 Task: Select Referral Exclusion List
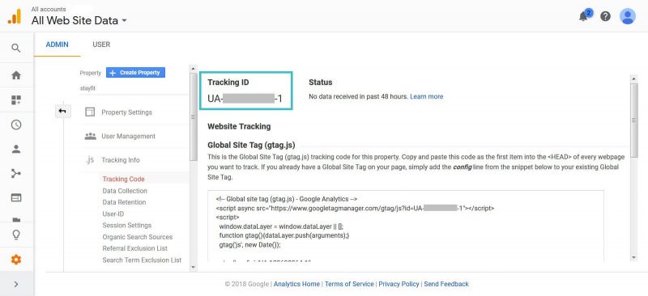135,248
